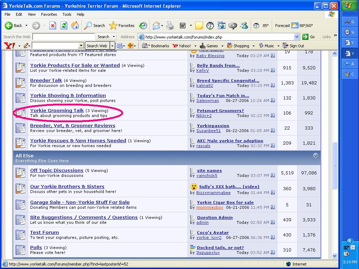Click the Stop loading icon

pos(53,26)
